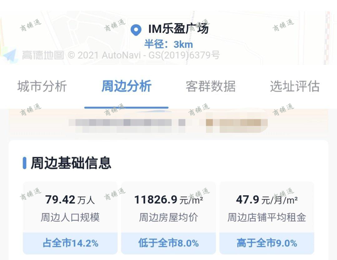Click the AutoNavi copyright text on map
Screen dimensions: 337x260
pyautogui.click(x=144, y=55)
